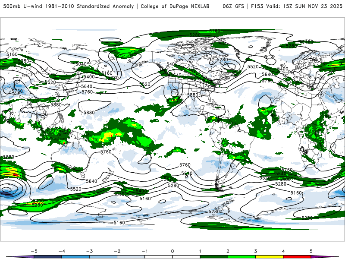Click the '5' label on the colorbar

[311, 251]
